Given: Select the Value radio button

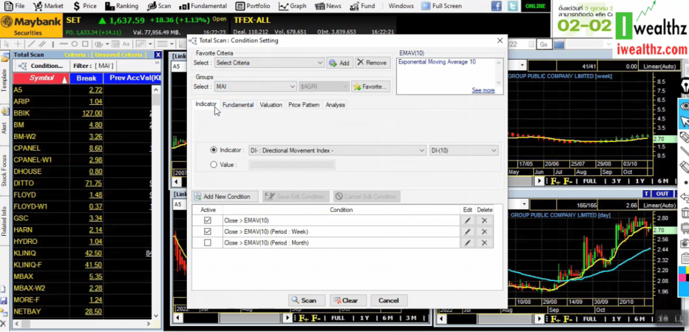Looking at the screenshot, I should [213, 165].
